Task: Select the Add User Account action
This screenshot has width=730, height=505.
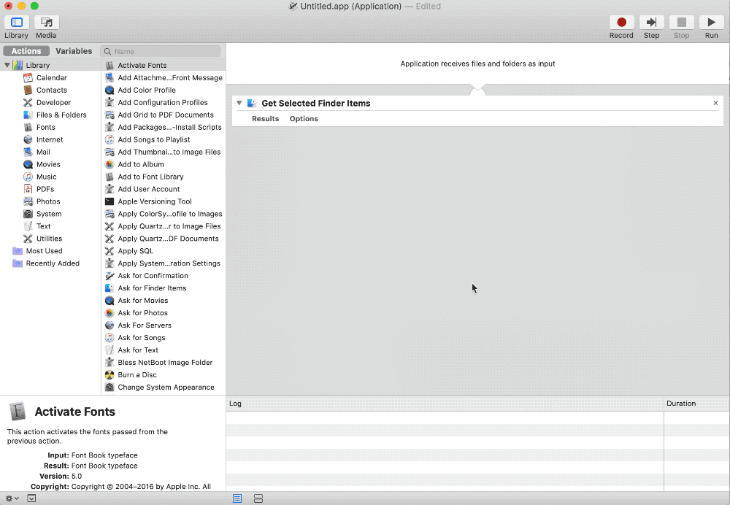Action: 164,189
